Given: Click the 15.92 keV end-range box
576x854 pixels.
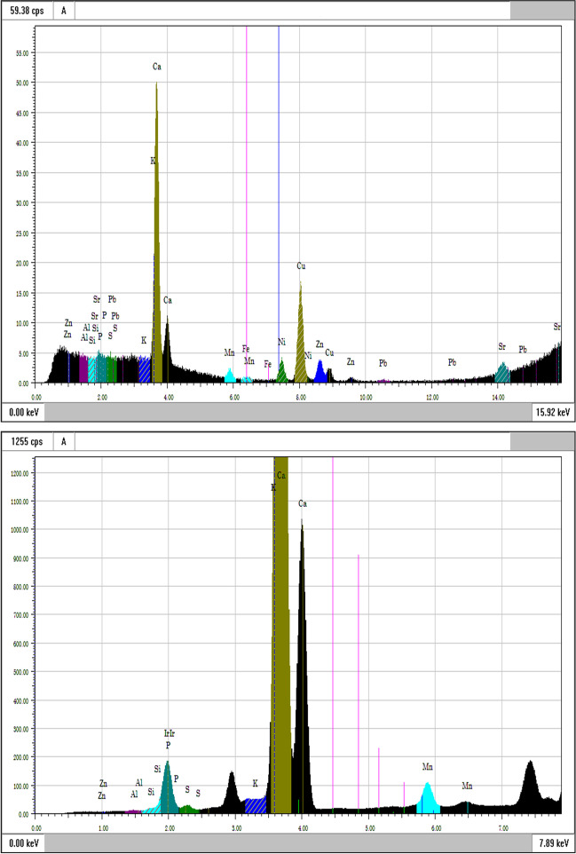Looking at the screenshot, I should pyautogui.click(x=552, y=412).
